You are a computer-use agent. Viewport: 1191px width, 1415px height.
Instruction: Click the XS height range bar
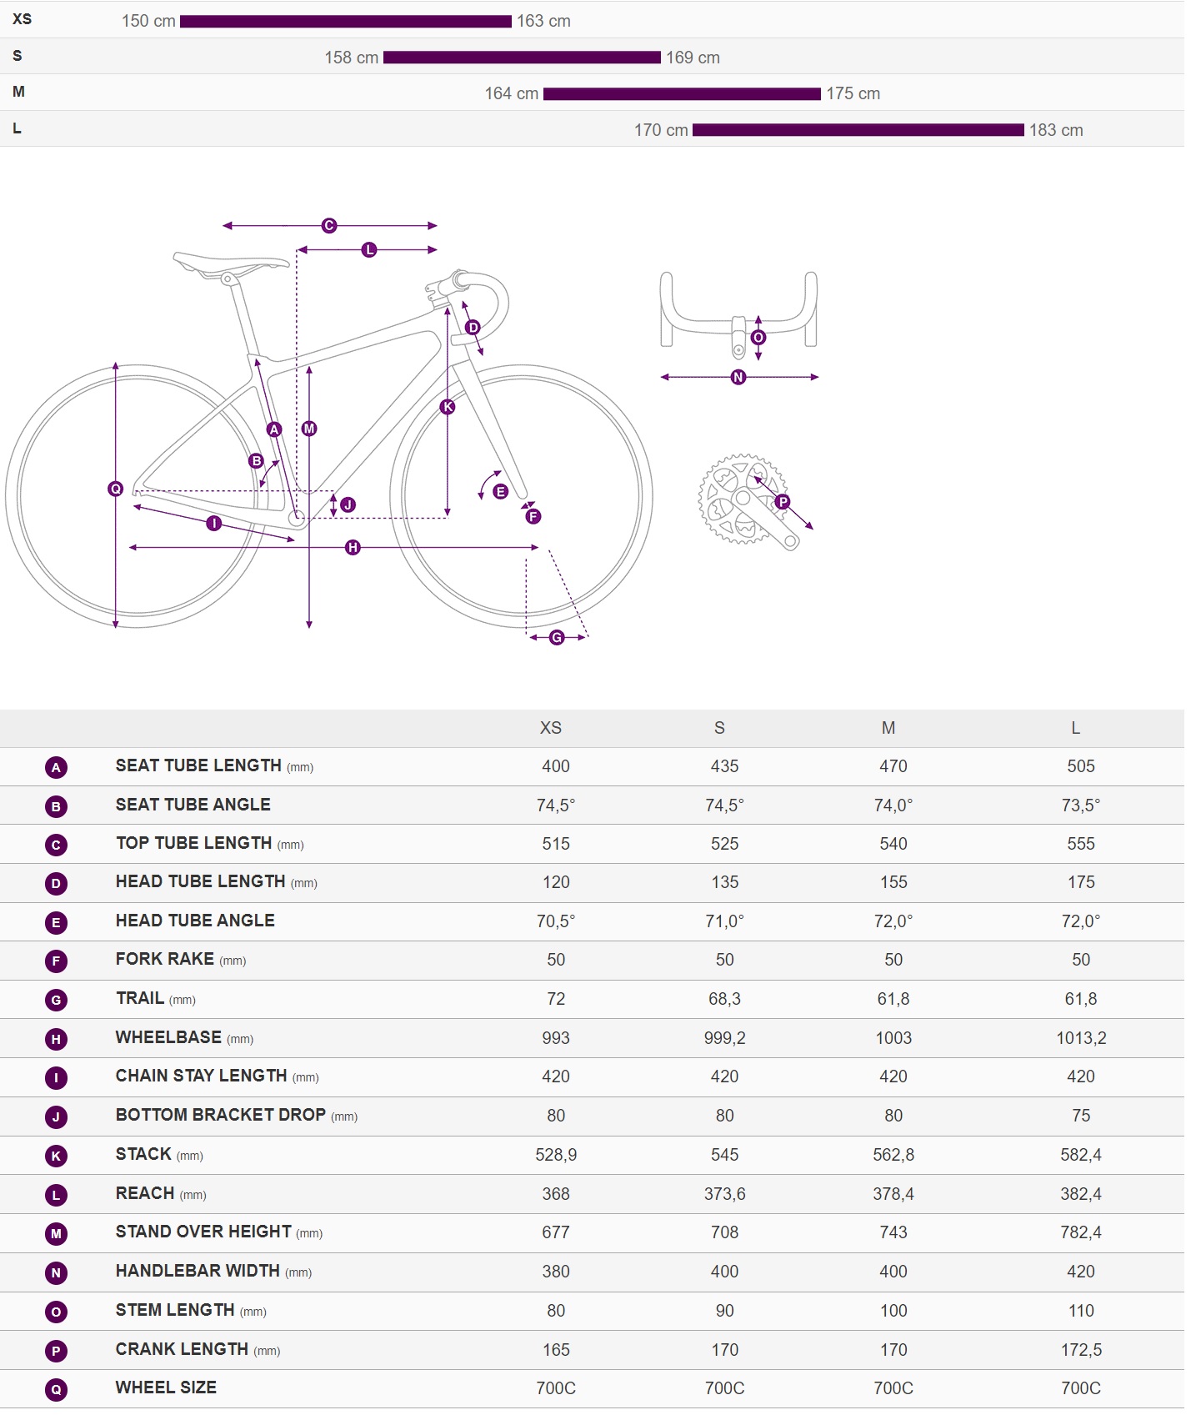point(346,22)
